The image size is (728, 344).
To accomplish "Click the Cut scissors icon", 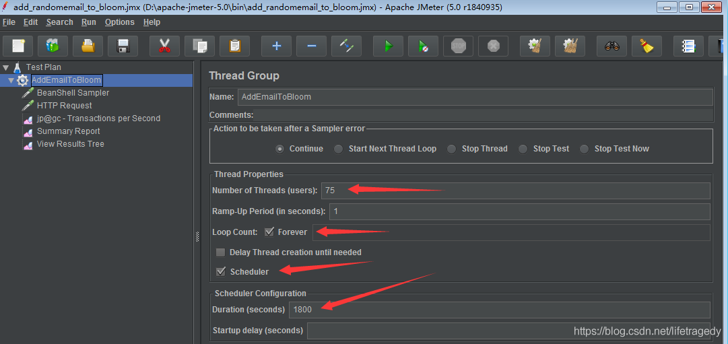I will [x=164, y=46].
